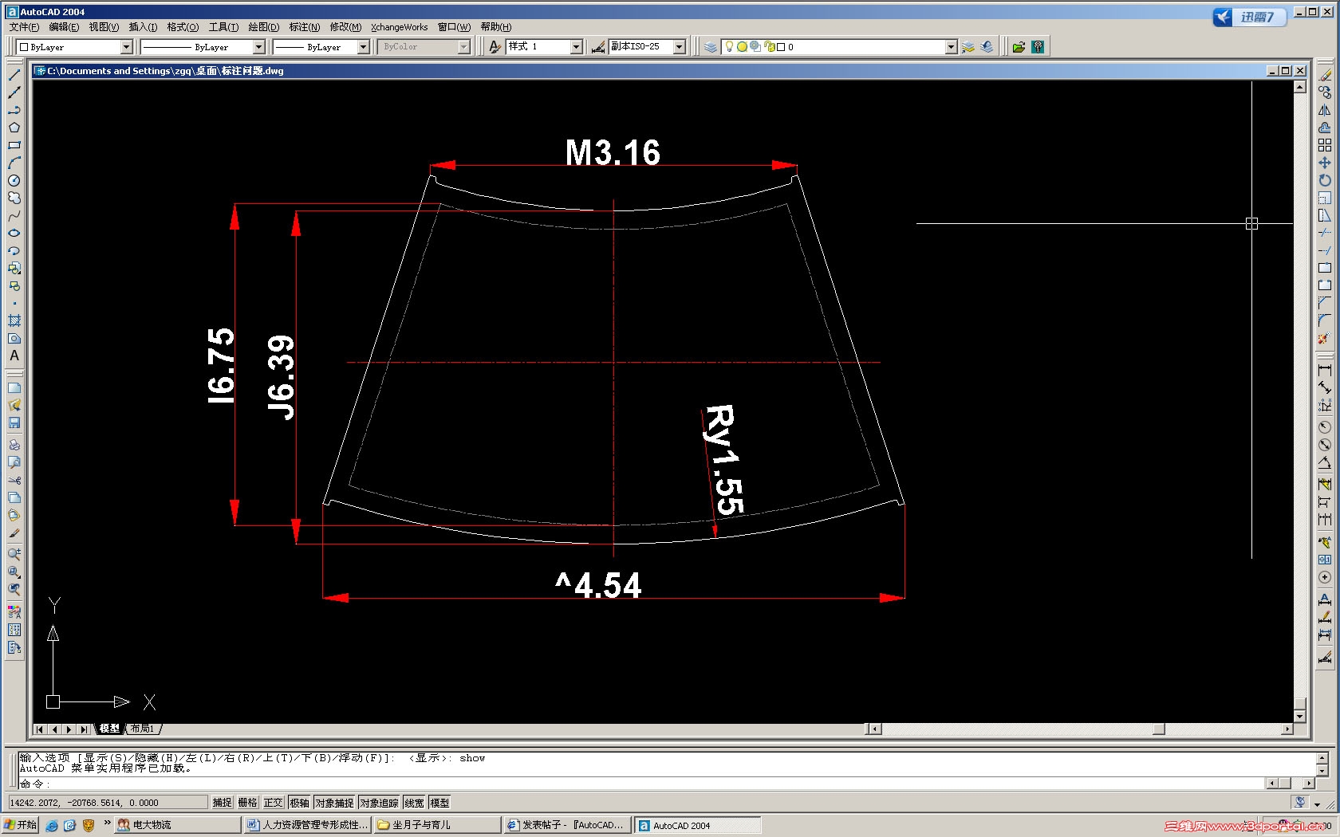
Task: Switch to 发表帖子 browser window in taskbar
Action: [567, 825]
